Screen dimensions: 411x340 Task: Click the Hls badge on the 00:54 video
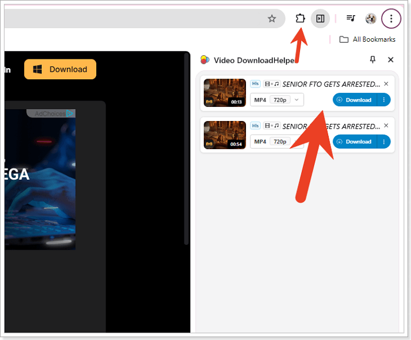(x=255, y=126)
